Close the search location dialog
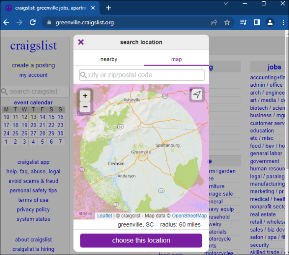Screen dimensions: 289x255 pos(81,42)
